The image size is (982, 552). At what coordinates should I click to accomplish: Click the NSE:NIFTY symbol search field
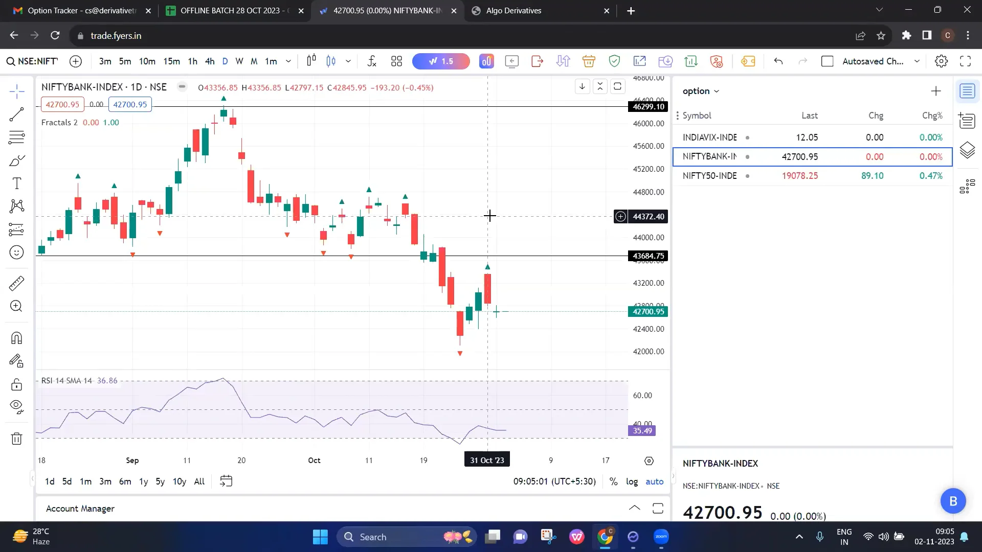[32, 61]
